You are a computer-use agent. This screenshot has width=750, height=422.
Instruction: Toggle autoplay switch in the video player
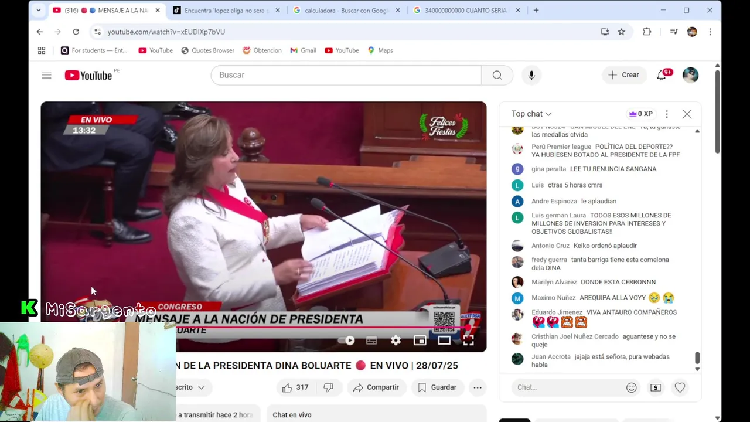[x=346, y=341]
